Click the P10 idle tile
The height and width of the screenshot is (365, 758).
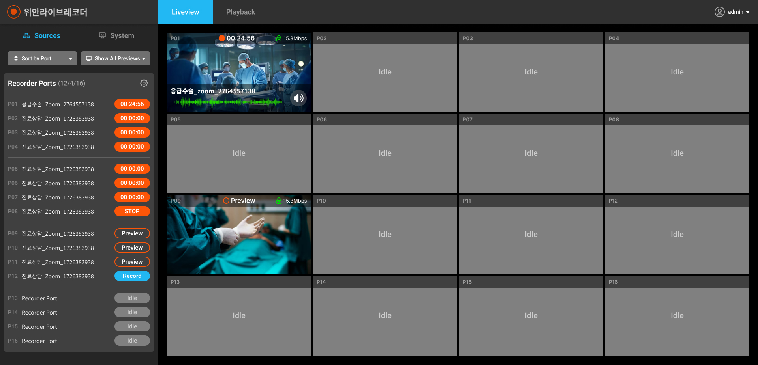coord(385,235)
